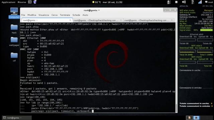Viewport: 214px width, 120px height.
Task: Open the Cerca menu
Action: [54, 15]
